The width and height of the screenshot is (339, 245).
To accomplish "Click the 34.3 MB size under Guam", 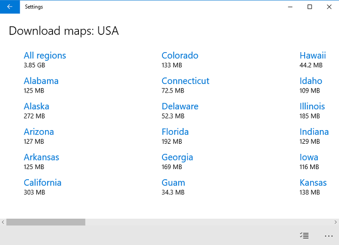I will click(x=173, y=192).
